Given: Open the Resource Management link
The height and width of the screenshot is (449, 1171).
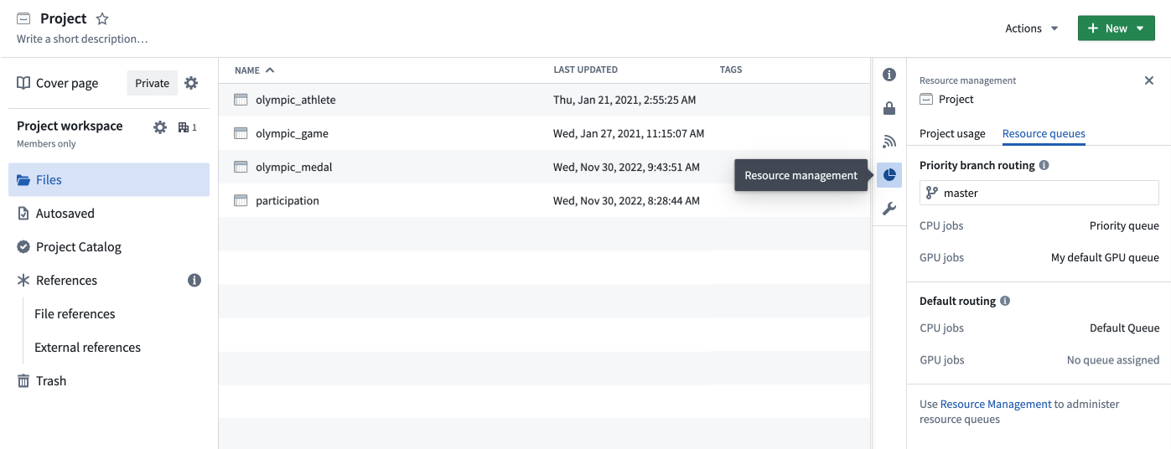Looking at the screenshot, I should [996, 404].
